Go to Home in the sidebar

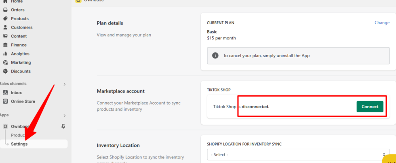coord(16,2)
